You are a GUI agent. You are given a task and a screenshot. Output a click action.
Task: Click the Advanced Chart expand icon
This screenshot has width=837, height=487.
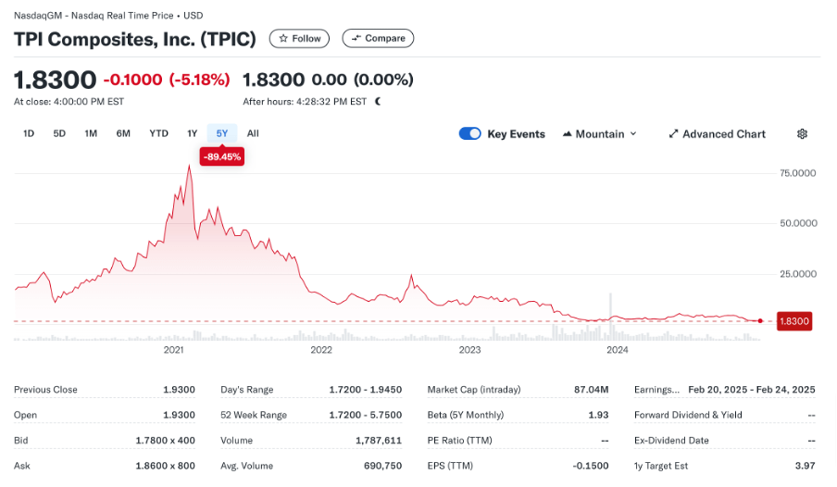pos(674,134)
